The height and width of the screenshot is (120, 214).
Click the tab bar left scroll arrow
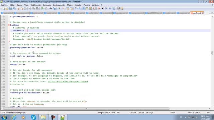point(210,13)
